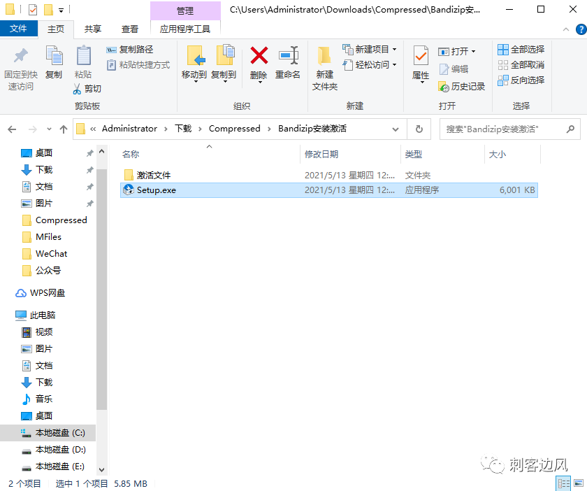This screenshot has height=491, width=587.
Task: Click the Forward navigation arrow
Action: point(33,129)
